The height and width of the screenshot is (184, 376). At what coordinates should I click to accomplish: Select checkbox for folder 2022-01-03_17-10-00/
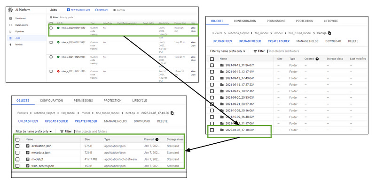(x=212, y=130)
